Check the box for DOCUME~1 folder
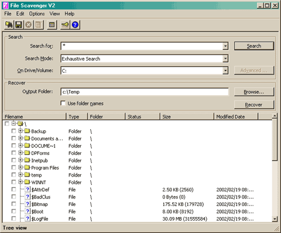The image size is (281, 233). 13,146
